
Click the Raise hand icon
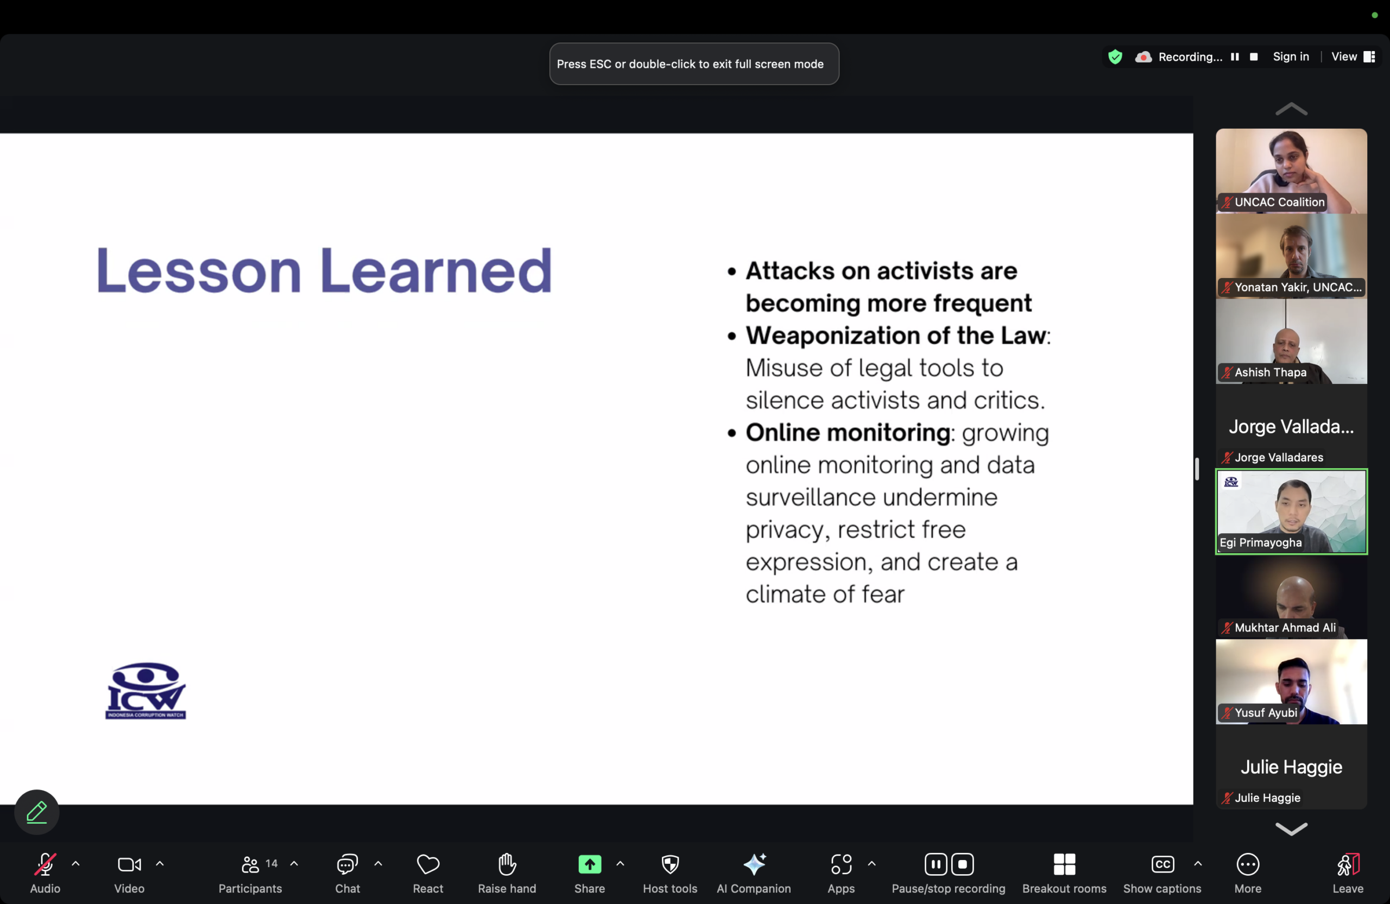(x=507, y=864)
